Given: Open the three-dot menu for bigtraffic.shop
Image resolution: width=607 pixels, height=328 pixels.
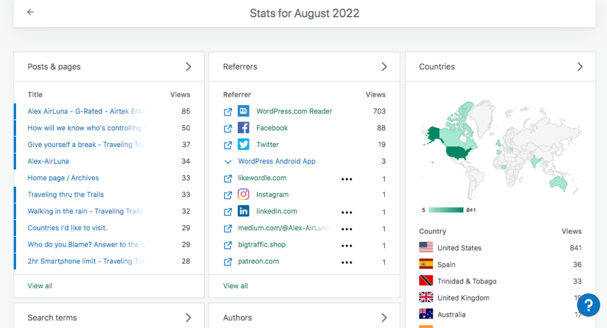Looking at the screenshot, I should point(347,245).
